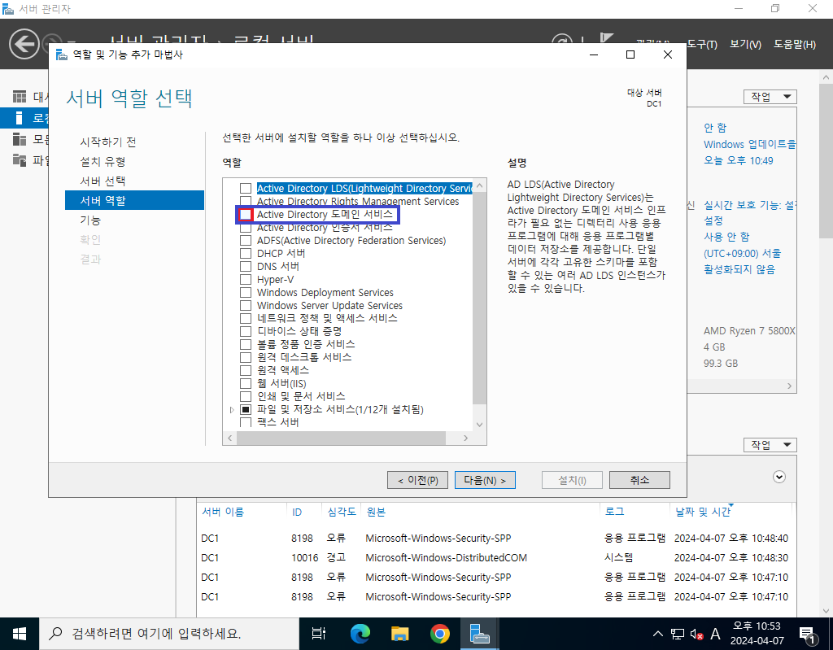Click role list horizontal scroll-right arrow
This screenshot has width=833, height=650.
(x=466, y=438)
